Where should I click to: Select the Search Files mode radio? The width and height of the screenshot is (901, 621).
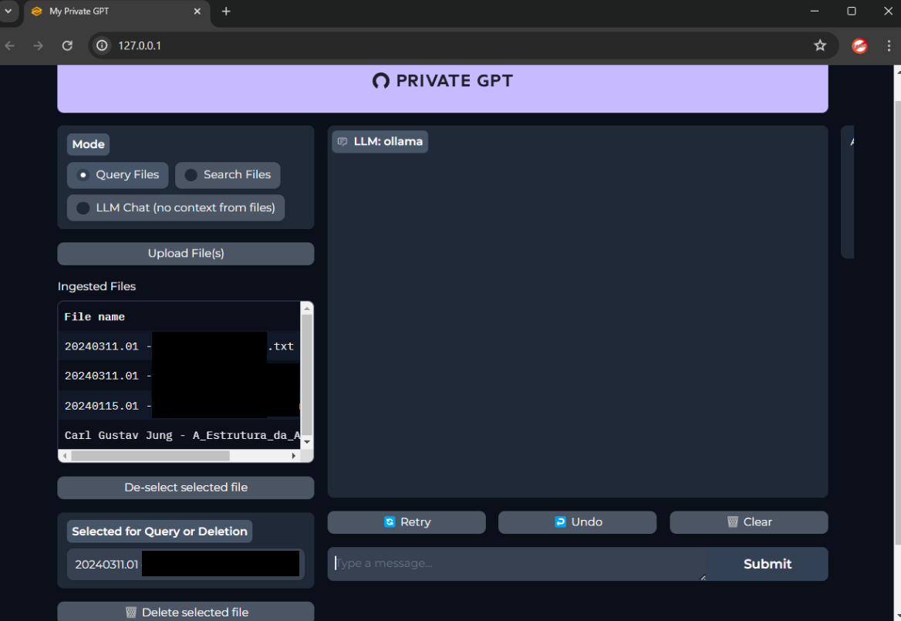[228, 174]
